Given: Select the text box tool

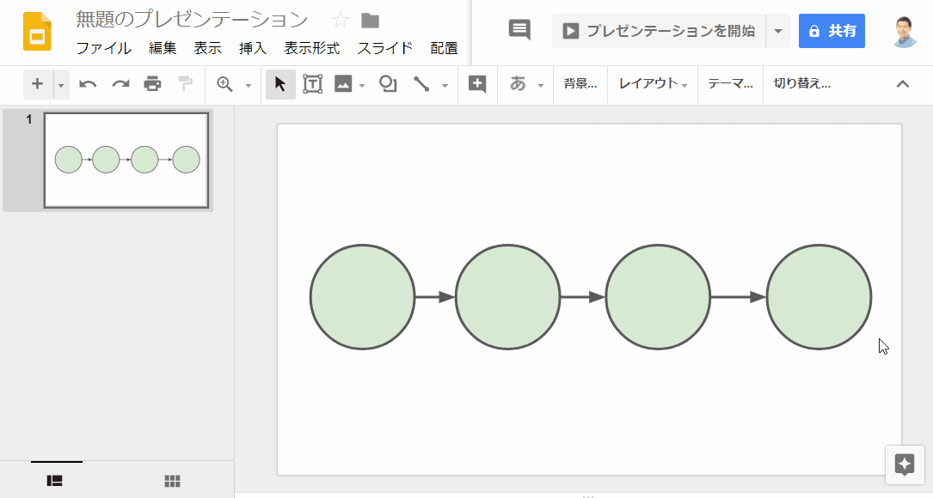Looking at the screenshot, I should click(x=312, y=84).
